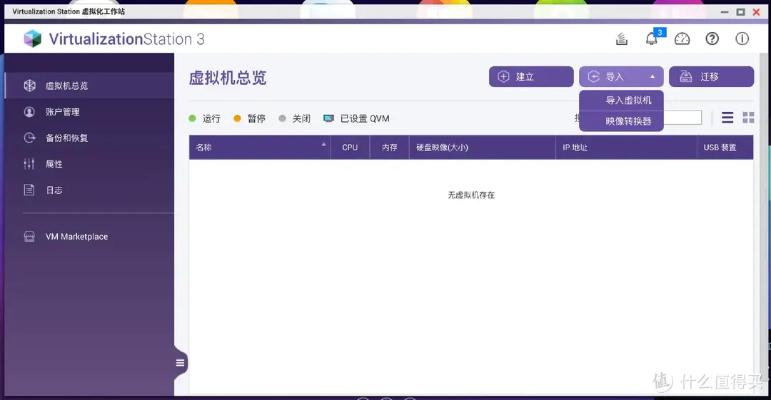Switch to grid view icon
771x400 pixels.
click(x=748, y=118)
